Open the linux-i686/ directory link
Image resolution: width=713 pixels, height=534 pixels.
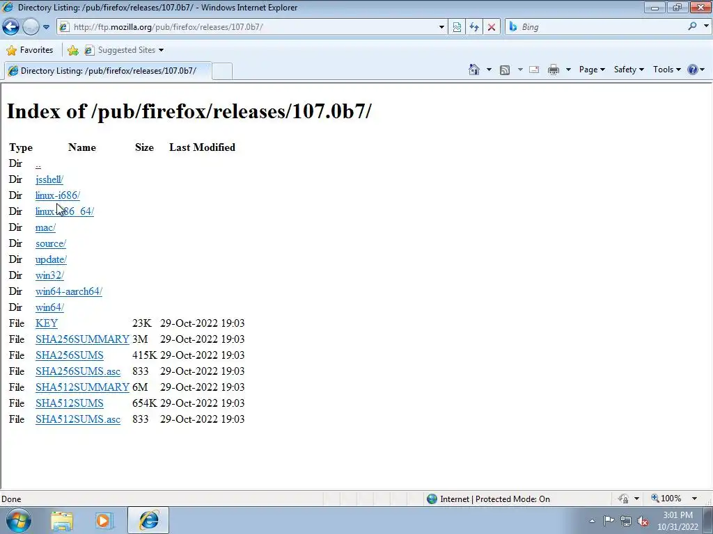(x=58, y=195)
